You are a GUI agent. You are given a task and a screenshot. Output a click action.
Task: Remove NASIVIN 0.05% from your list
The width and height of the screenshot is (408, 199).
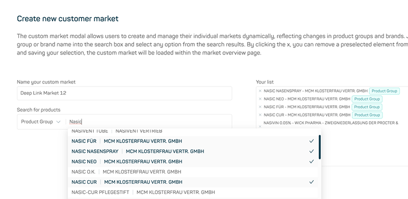coord(260,127)
